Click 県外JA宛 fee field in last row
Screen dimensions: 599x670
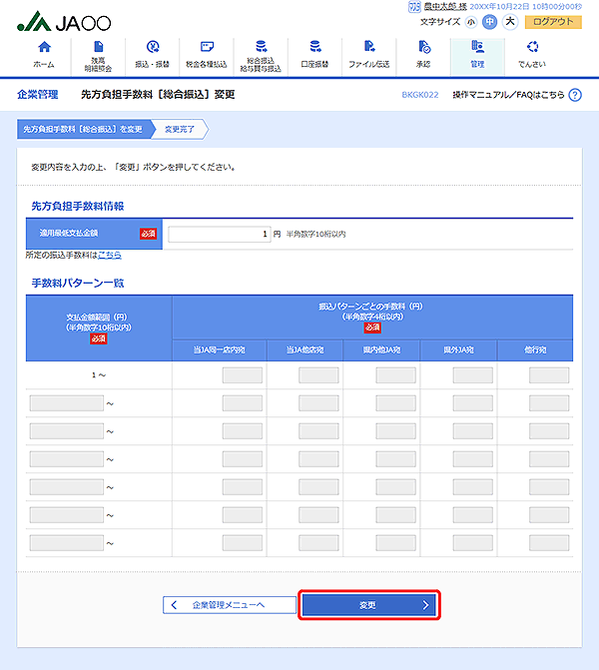point(473,543)
